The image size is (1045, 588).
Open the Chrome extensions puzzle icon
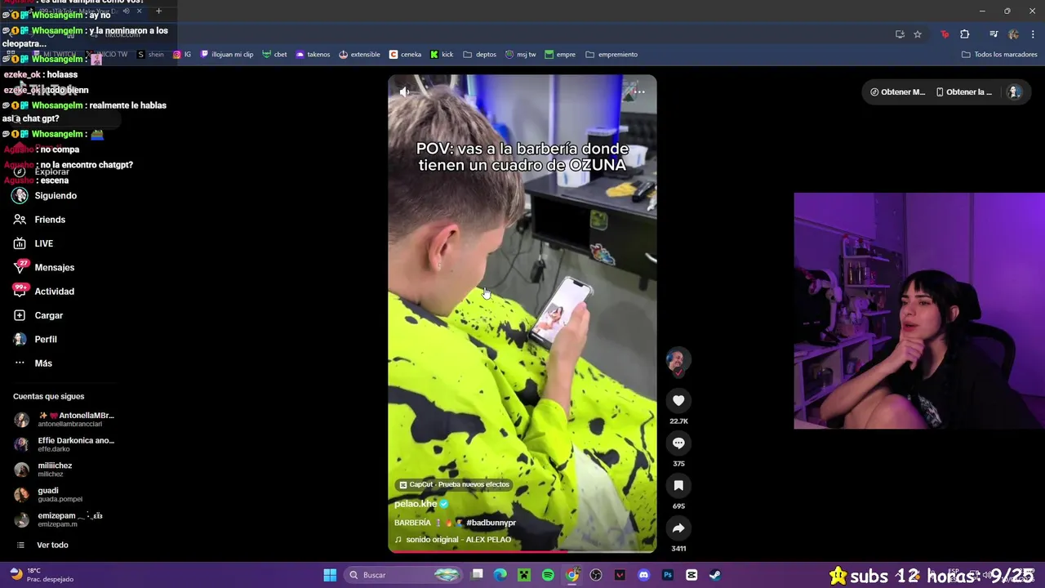pos(965,34)
